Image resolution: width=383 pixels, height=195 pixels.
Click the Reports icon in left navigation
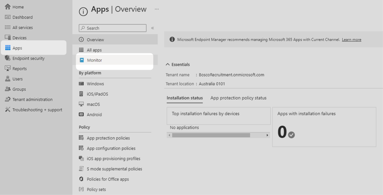point(8,68)
